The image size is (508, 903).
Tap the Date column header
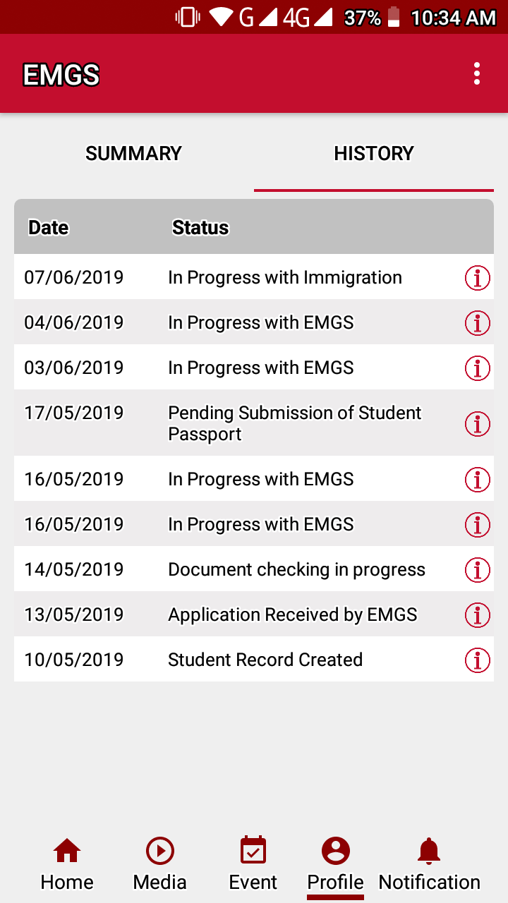click(x=49, y=228)
